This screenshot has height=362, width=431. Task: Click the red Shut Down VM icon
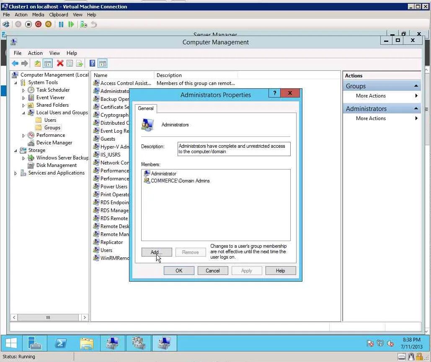[x=38, y=24]
